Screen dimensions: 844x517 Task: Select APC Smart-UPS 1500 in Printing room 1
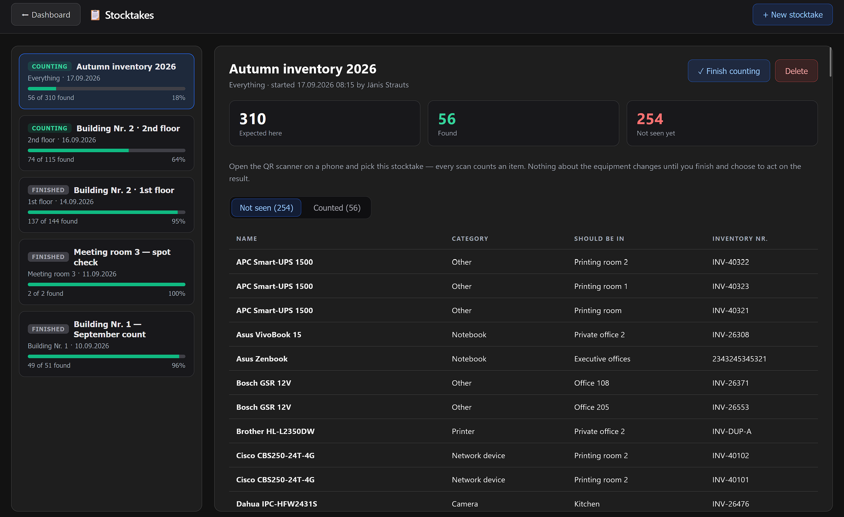[x=523, y=286]
